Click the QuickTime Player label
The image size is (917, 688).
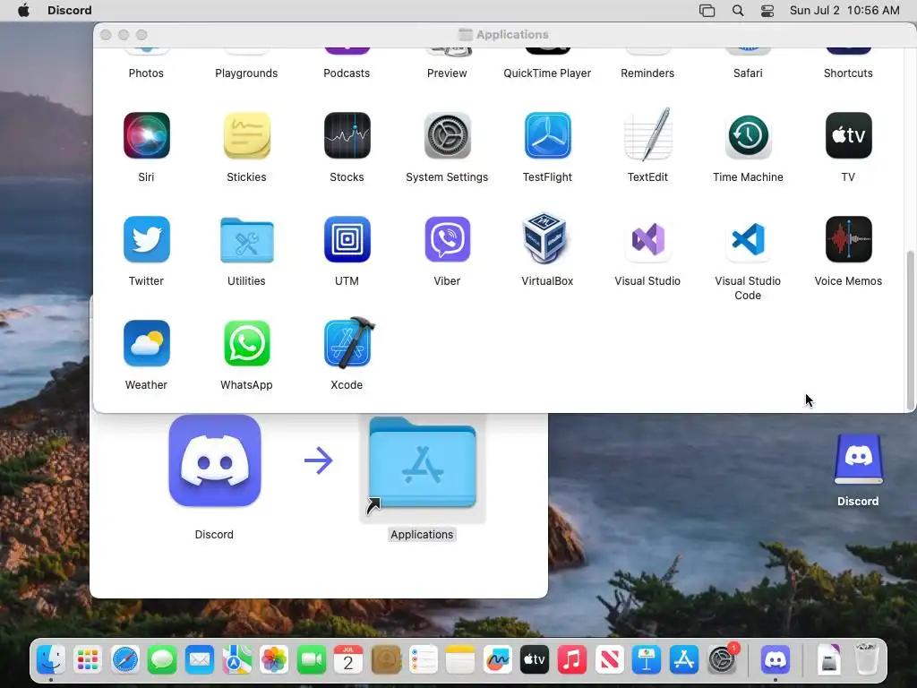tap(547, 73)
